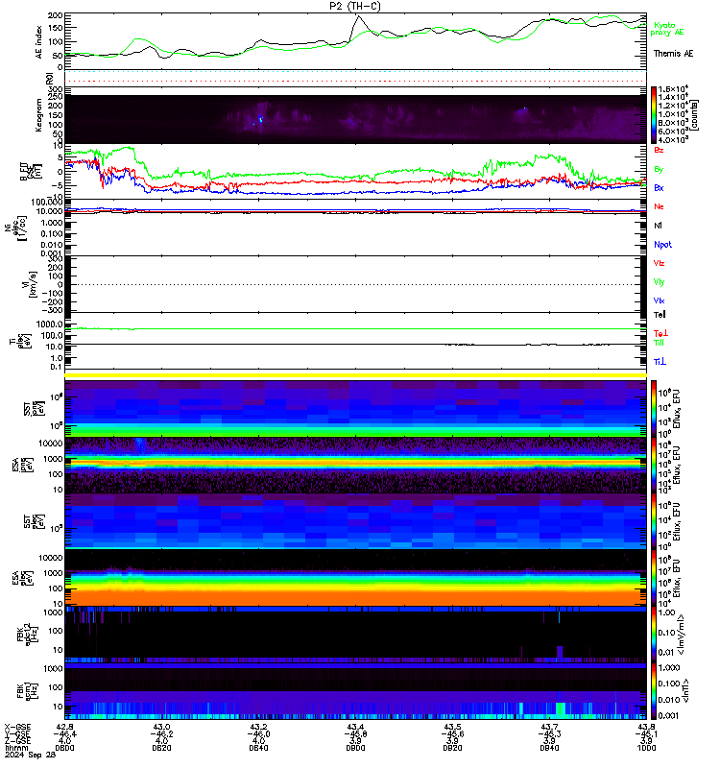Click the blue Vix legend label
This screenshot has width=720, height=768.
[659, 300]
